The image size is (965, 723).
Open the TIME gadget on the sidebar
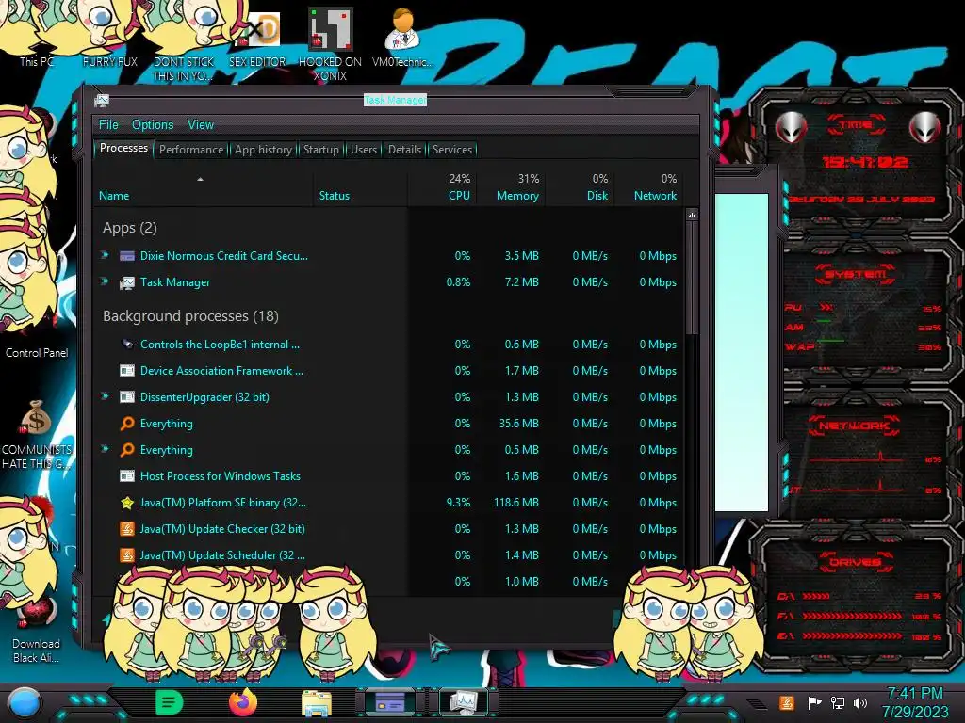click(856, 161)
